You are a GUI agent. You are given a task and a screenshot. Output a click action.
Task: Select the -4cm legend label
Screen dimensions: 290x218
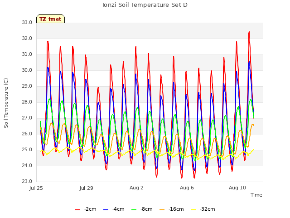tap(118, 209)
